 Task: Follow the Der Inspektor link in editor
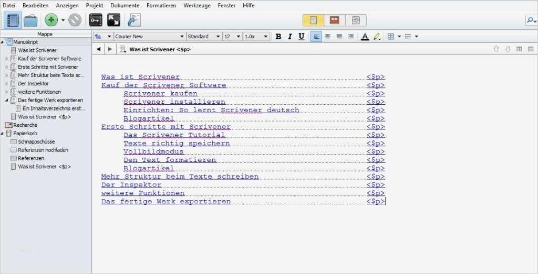click(131, 185)
